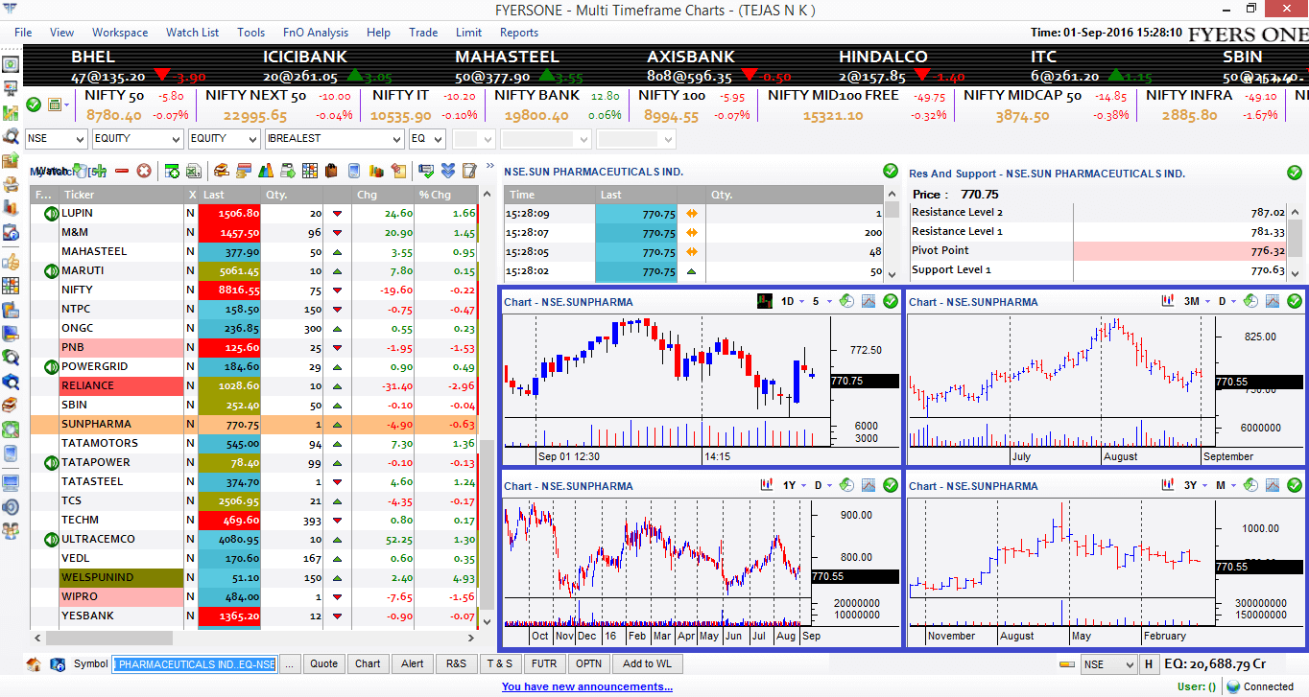Click the Excel export icon in watchlist toolbar

click(x=193, y=171)
